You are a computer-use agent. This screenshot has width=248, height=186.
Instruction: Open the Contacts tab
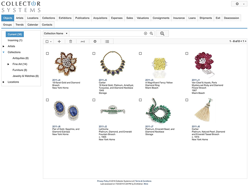(x=47, y=25)
